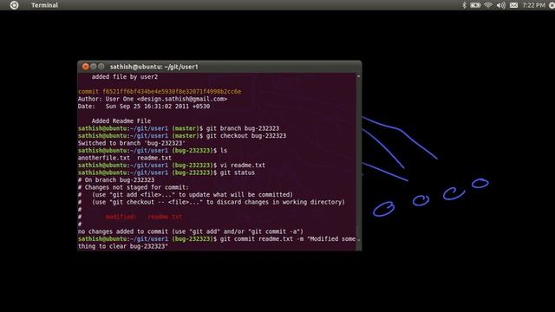This screenshot has width=555, height=312.
Task: Click the 'Added Readme File' commit message
Action: click(121, 121)
